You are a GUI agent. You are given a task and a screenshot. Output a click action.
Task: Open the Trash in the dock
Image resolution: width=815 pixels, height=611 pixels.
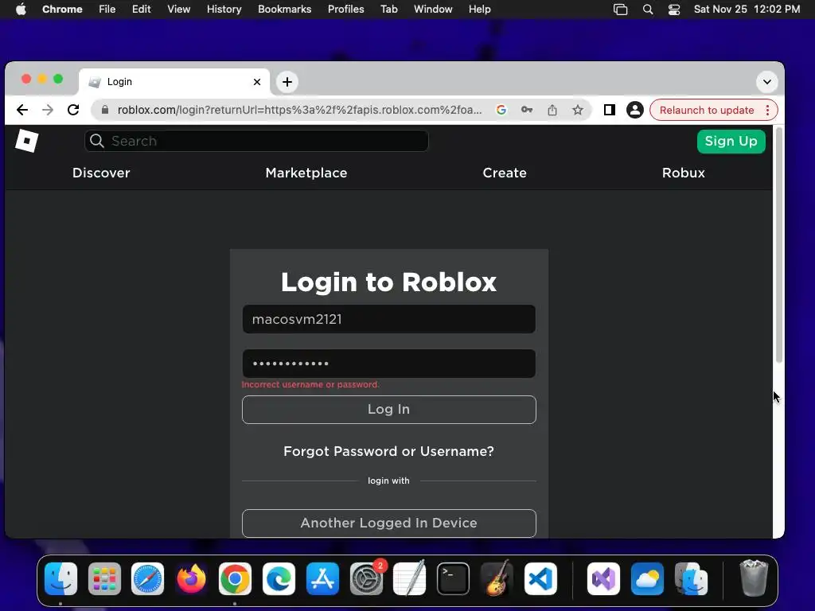pyautogui.click(x=754, y=578)
